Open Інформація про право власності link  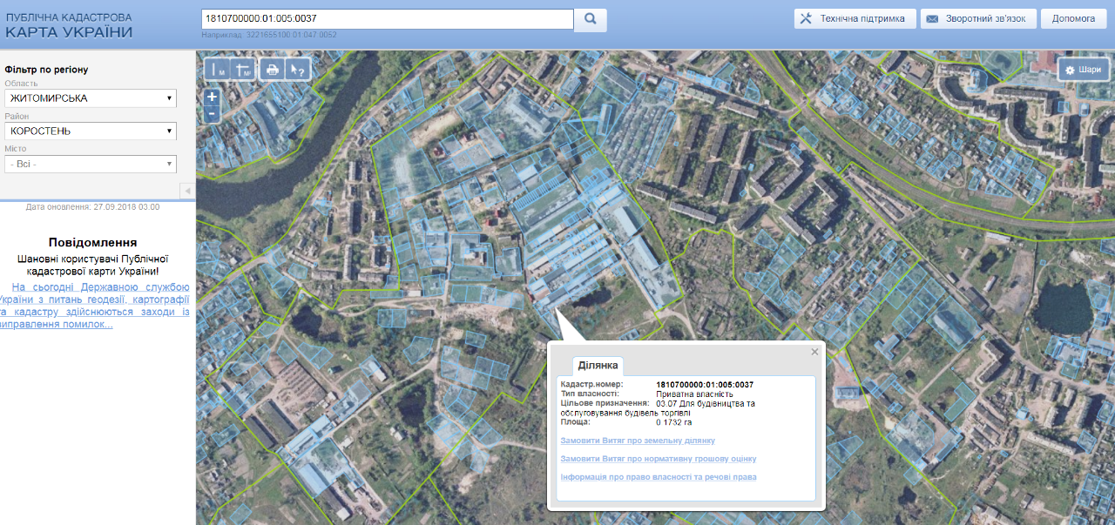(659, 477)
